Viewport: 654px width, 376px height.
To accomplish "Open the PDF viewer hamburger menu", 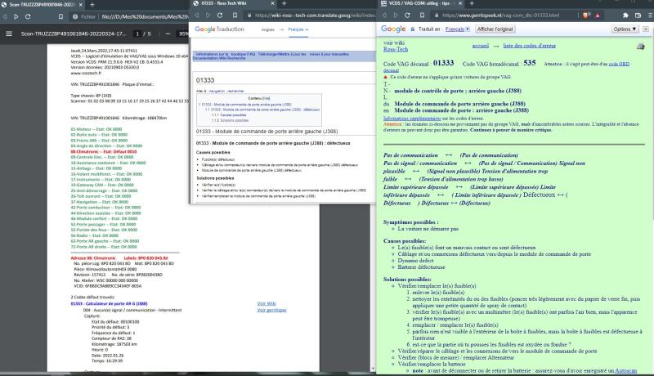I will (9, 34).
